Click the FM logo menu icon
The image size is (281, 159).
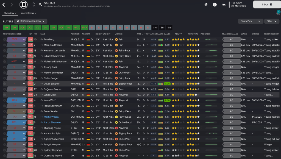coord(224,5)
